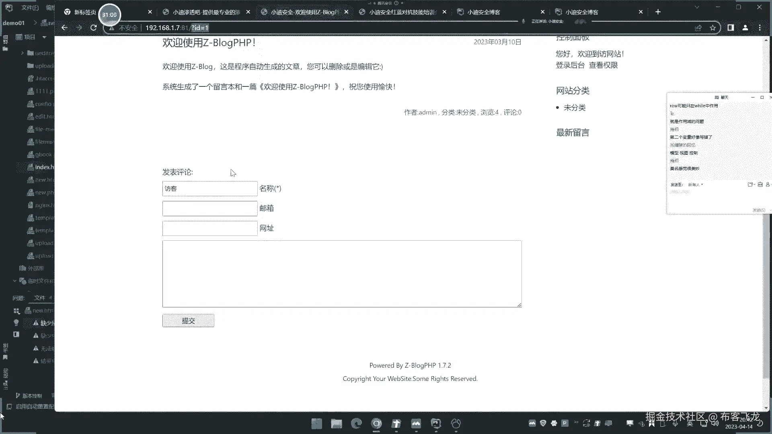
Task: Open Microsoft Edge from the taskbar
Action: (356, 423)
